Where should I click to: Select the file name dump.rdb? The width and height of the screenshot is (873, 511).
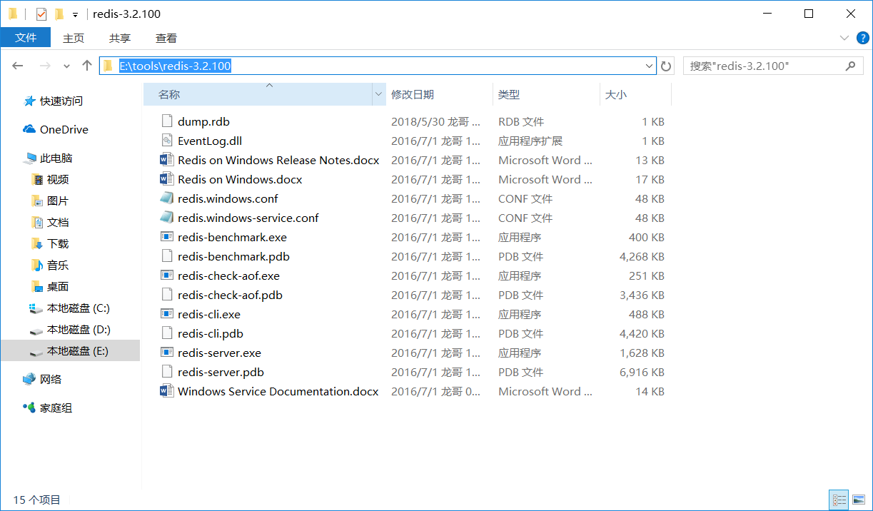pos(203,121)
